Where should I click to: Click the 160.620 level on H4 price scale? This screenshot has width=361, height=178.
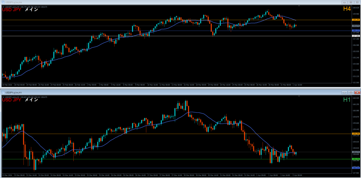[x=355, y=8]
